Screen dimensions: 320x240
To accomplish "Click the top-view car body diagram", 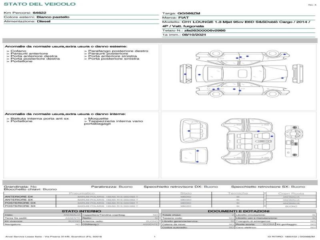I will pos(242,74).
